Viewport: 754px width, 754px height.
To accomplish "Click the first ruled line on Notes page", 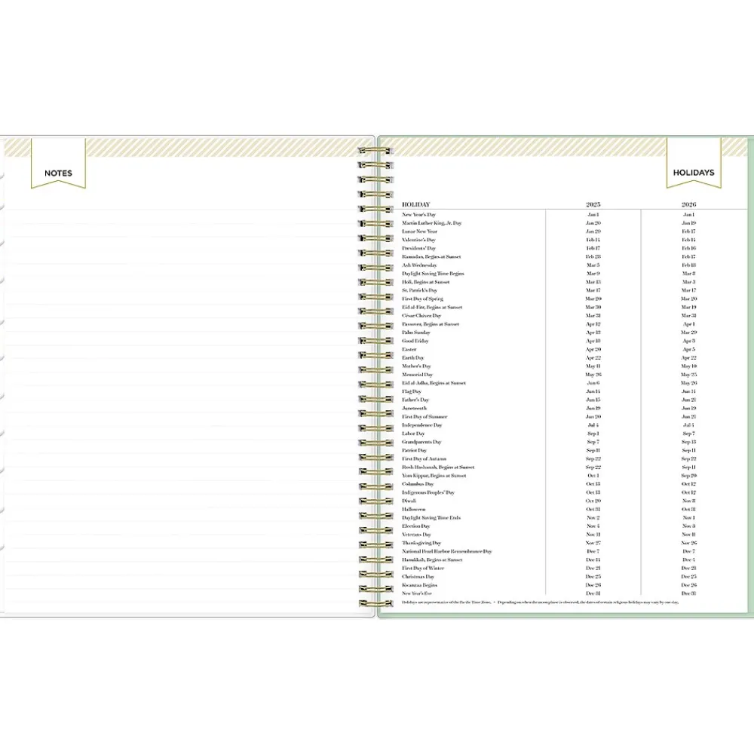I will coord(181,210).
